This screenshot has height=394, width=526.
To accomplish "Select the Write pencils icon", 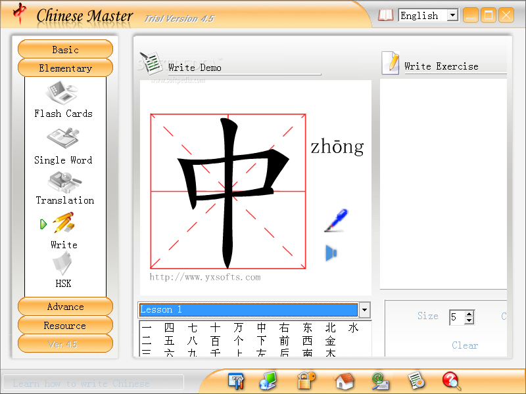I will [x=63, y=223].
